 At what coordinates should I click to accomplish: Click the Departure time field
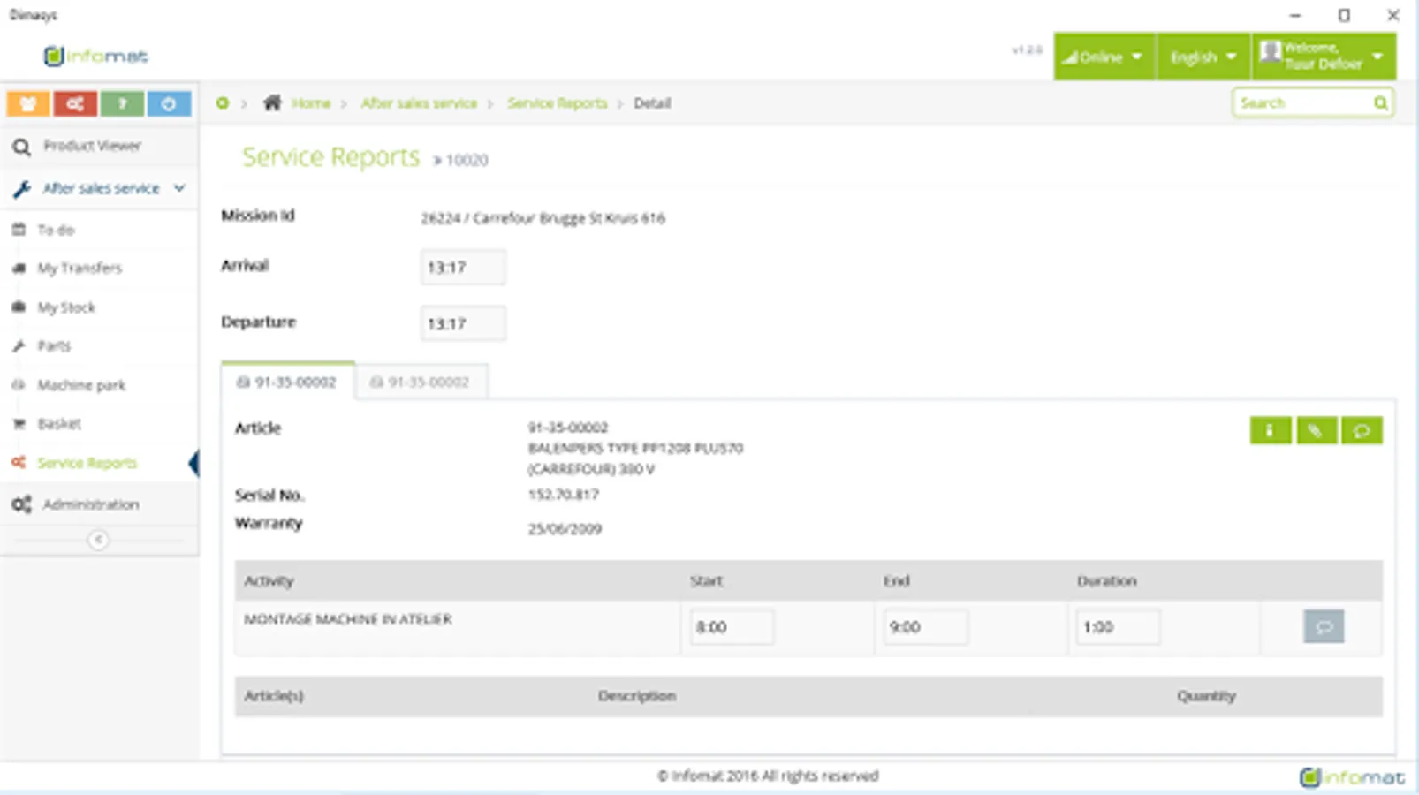(x=463, y=323)
